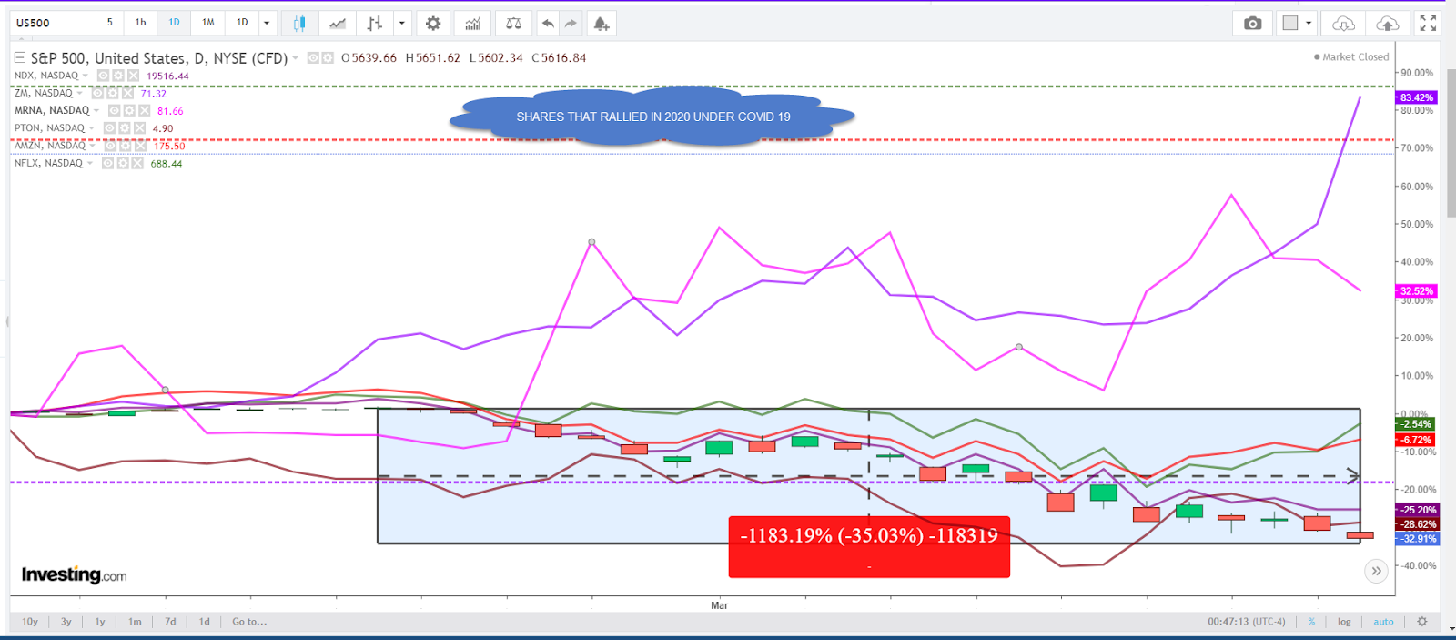The width and height of the screenshot is (1456, 640).
Task: Hide the AMZN, NASDAQ series
Action: 110,146
